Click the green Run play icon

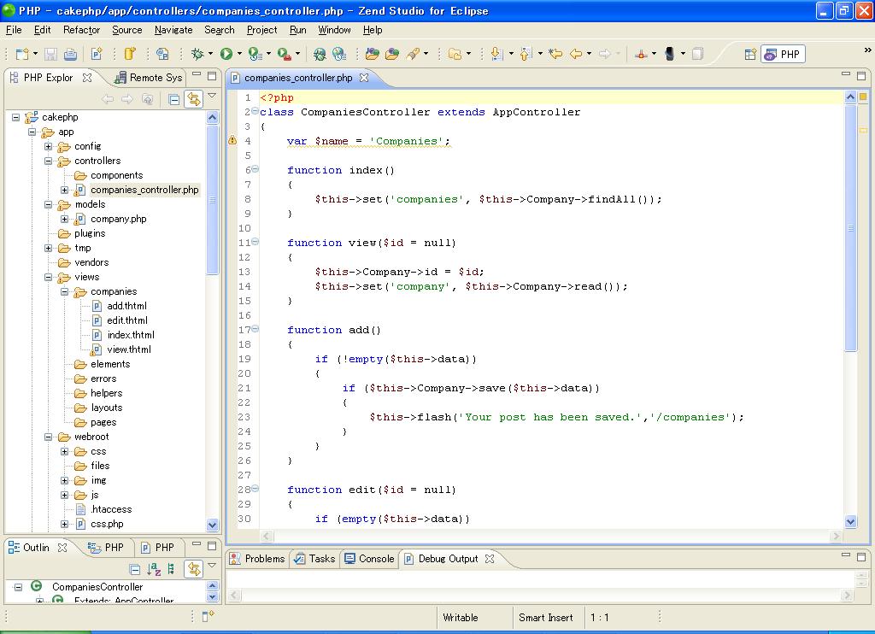[x=226, y=54]
